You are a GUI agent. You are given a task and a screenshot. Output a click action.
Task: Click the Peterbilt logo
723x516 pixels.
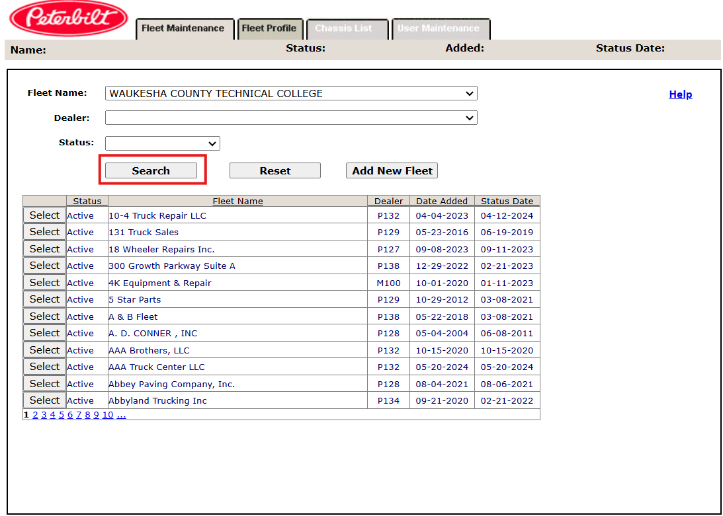pyautogui.click(x=69, y=18)
